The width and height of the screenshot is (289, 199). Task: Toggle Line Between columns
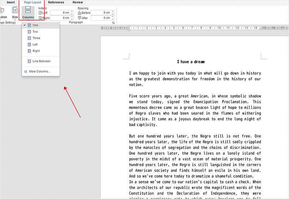(x=41, y=61)
